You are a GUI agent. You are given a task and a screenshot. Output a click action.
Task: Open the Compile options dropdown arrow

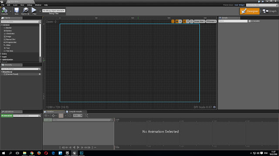(x=10, y=11)
